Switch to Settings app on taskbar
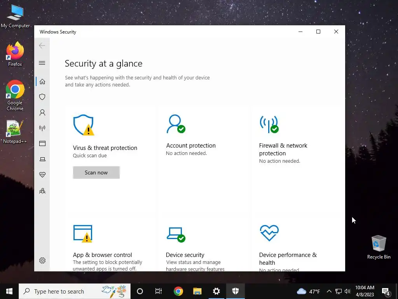Viewport: 398px width, 299px height. tap(216, 291)
